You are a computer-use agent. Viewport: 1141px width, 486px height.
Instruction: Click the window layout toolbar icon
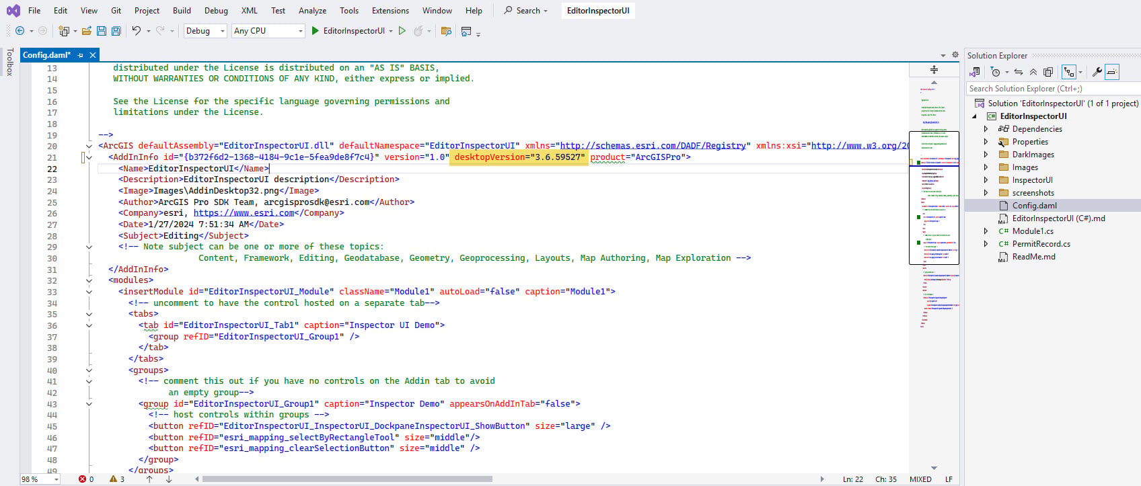pos(466,31)
